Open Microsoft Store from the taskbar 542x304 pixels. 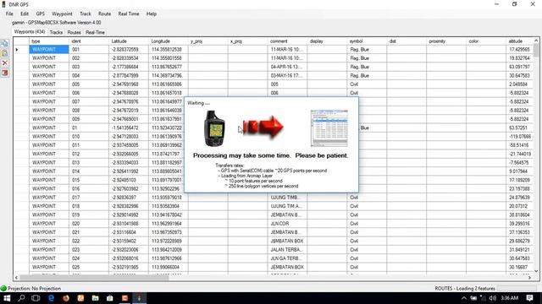pos(110,298)
